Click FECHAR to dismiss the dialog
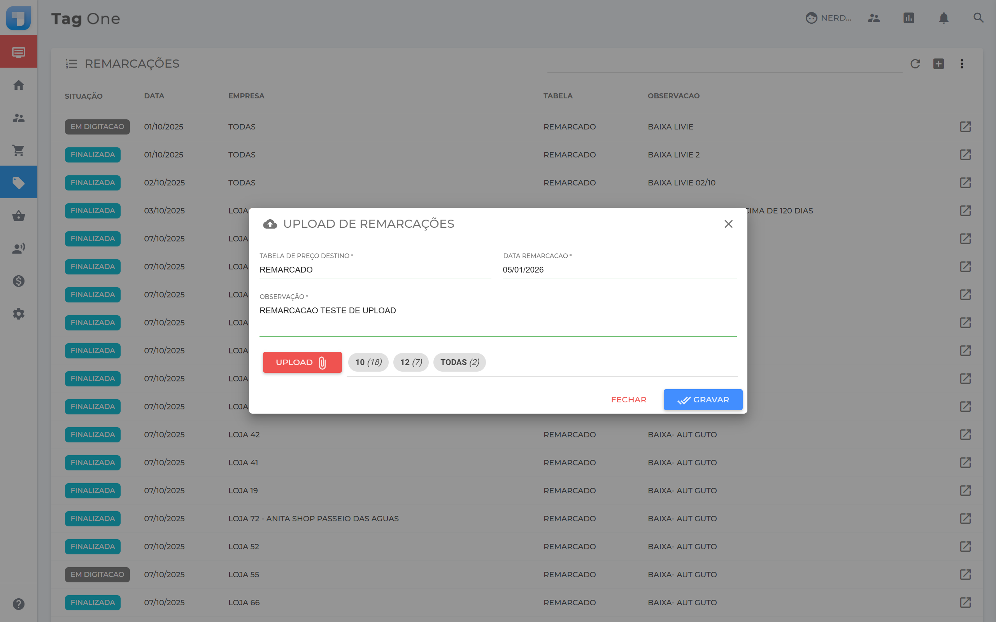This screenshot has width=996, height=622. tap(628, 400)
